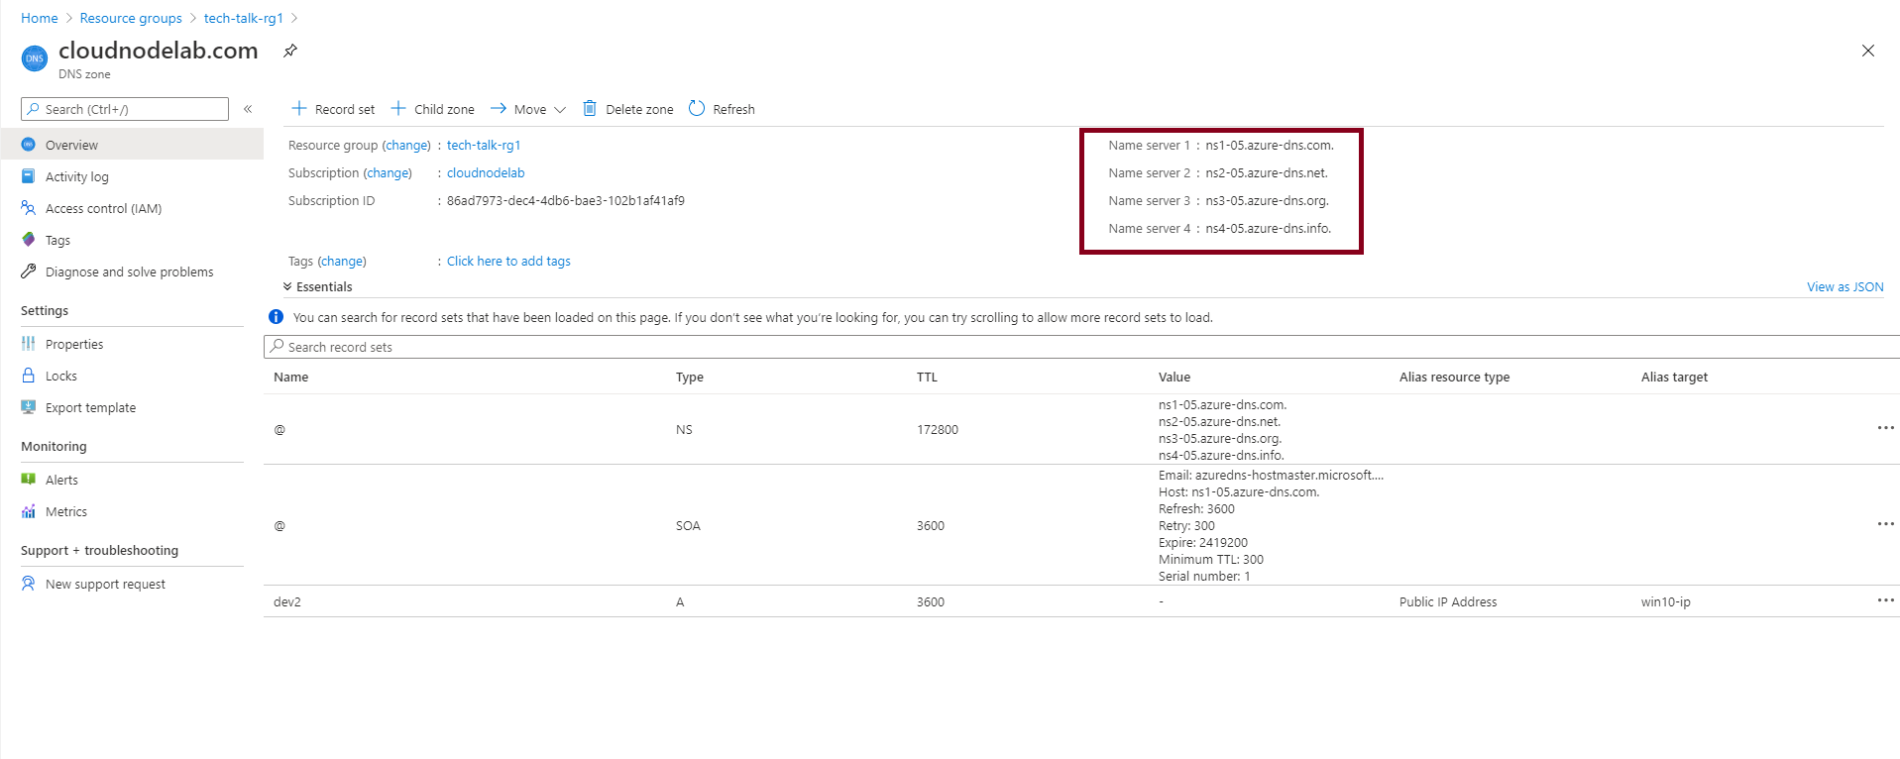Select Name server 1 value ns1-05.azure-dns.com

(1270, 145)
